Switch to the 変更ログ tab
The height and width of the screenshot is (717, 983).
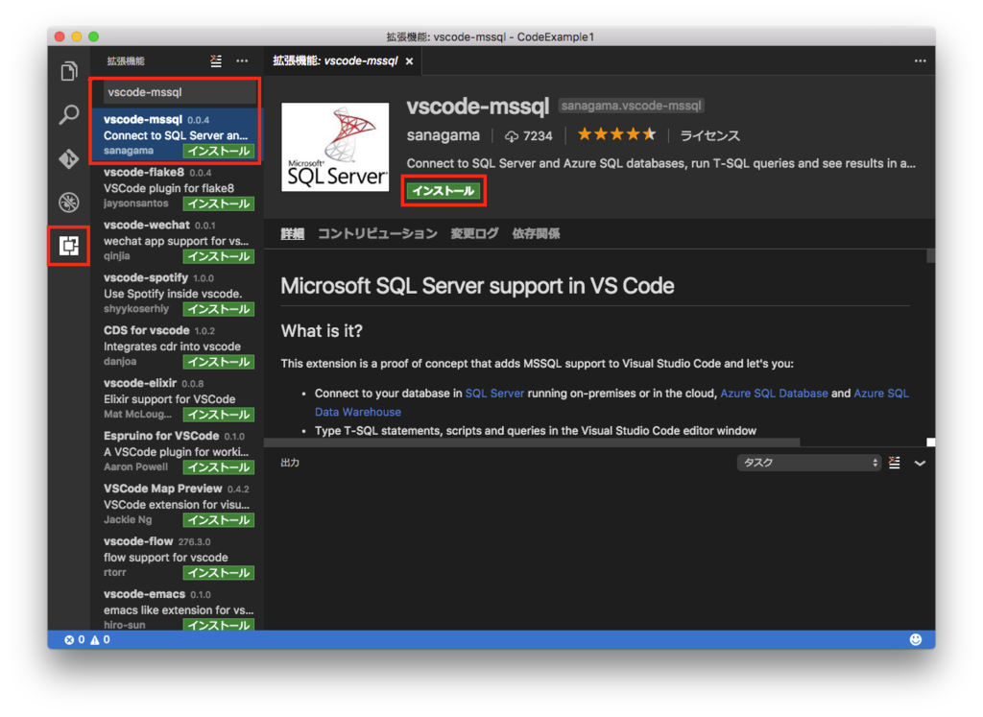pos(474,234)
